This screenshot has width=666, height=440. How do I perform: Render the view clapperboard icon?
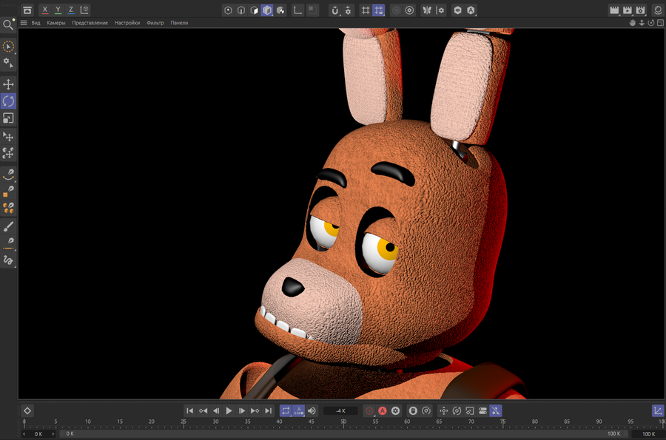pos(614,10)
